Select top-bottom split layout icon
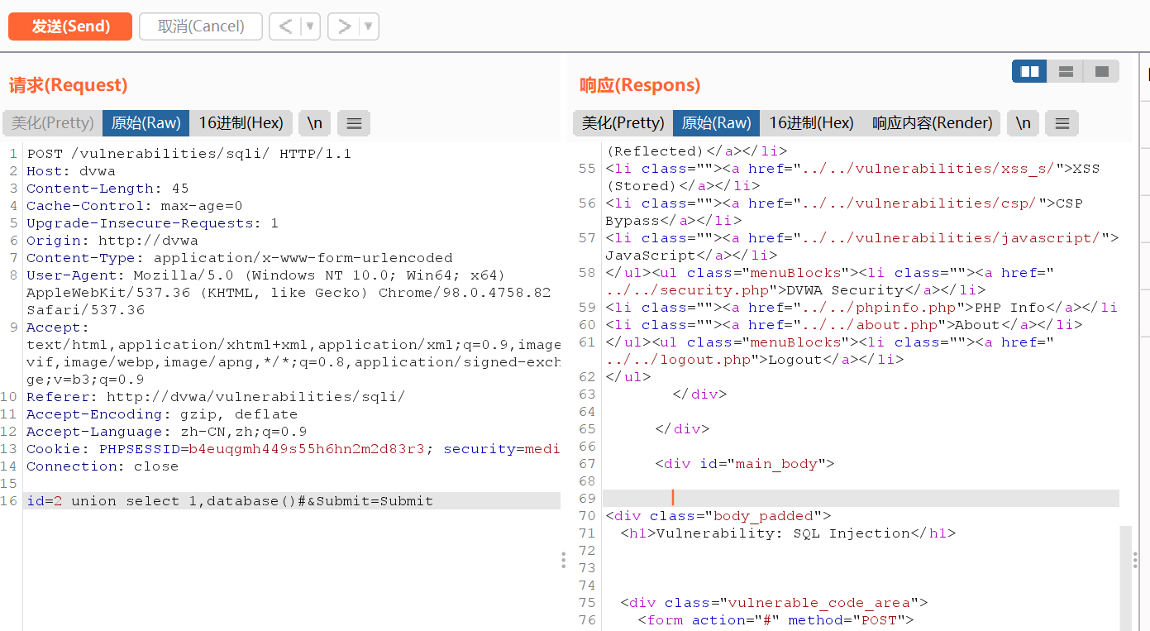 pos(1066,72)
